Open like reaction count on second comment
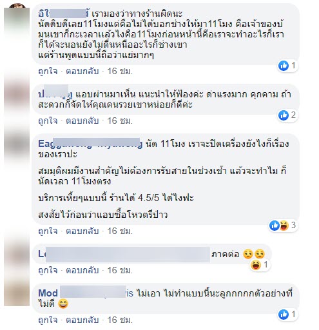 pyautogui.click(x=293, y=115)
